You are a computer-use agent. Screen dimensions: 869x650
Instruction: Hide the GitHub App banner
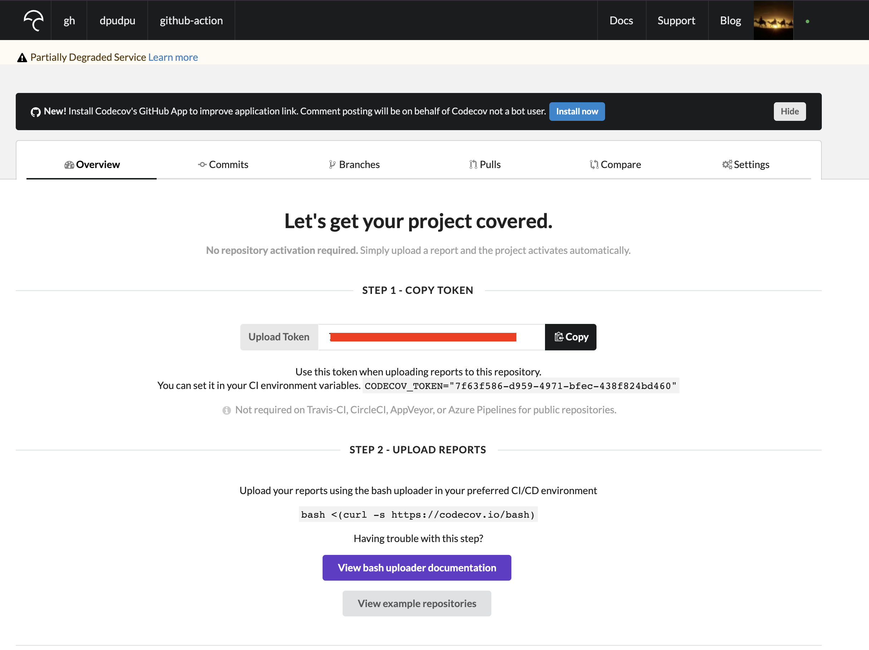click(x=789, y=112)
